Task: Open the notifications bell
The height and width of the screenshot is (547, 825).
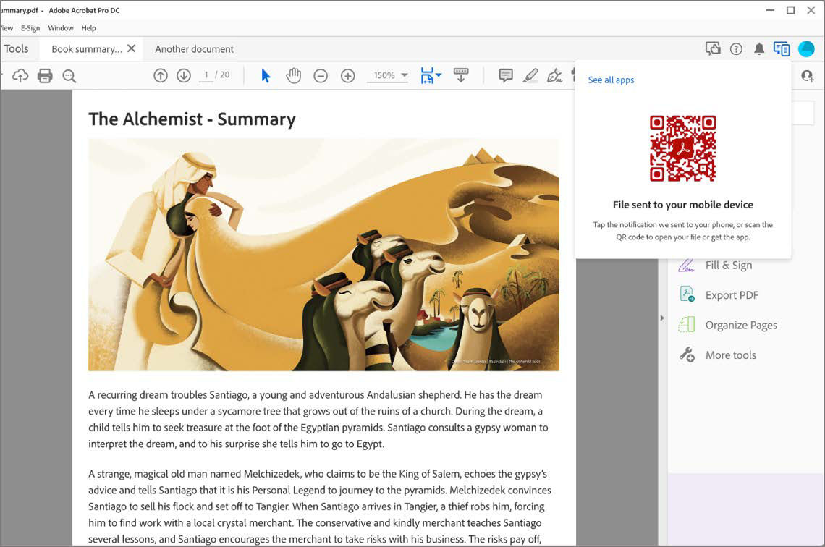Action: click(759, 49)
